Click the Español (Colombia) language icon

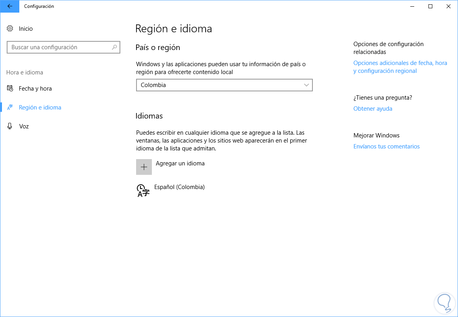point(143,191)
